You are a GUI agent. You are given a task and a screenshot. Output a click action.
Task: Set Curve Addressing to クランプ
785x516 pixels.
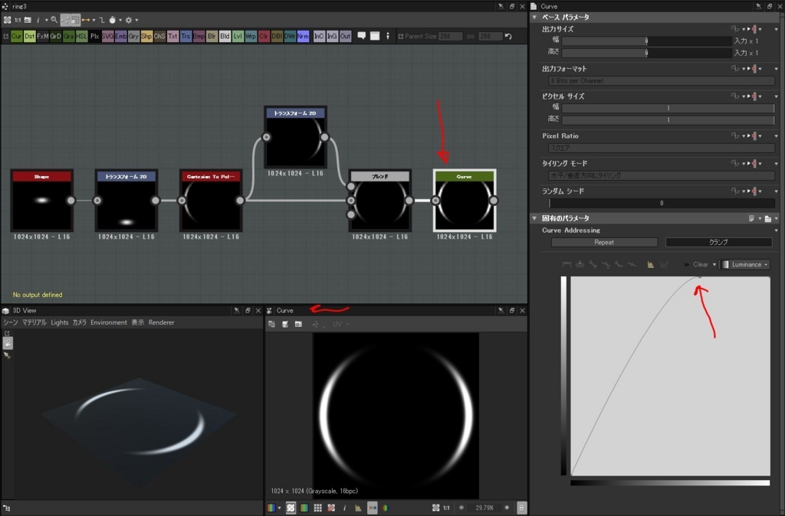click(718, 243)
